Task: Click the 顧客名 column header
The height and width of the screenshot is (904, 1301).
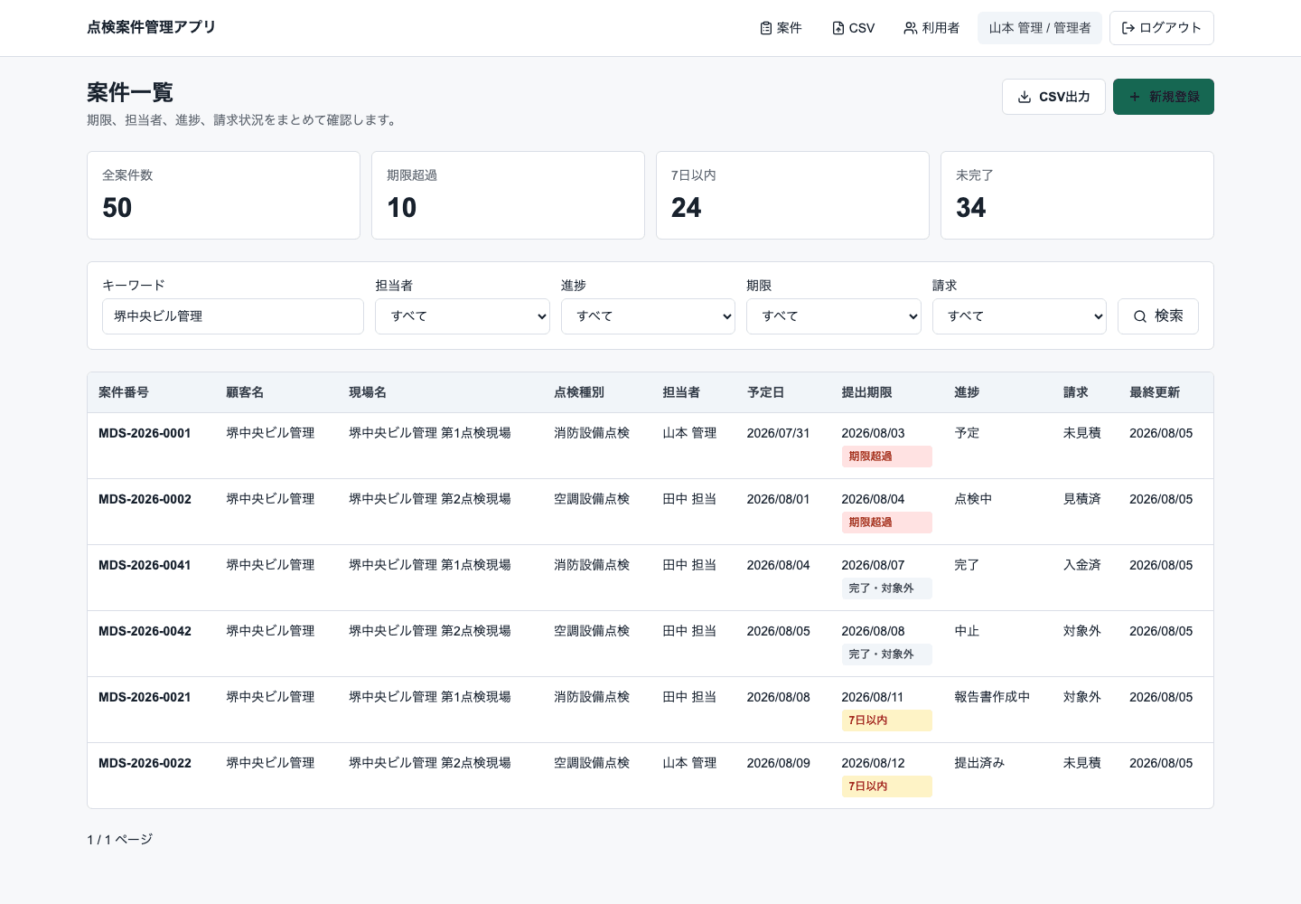Action: pos(245,392)
